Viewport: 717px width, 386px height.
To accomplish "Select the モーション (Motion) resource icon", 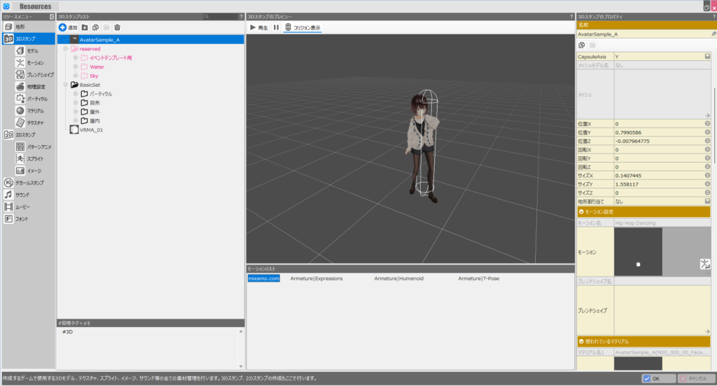I will (21, 63).
